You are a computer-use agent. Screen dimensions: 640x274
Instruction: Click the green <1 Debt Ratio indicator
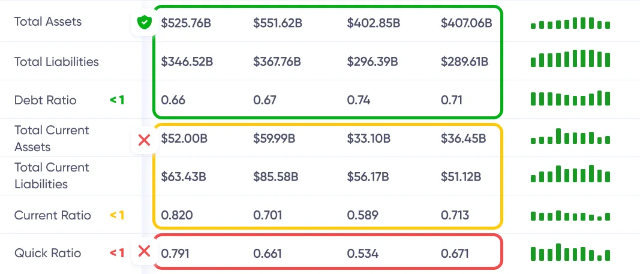click(117, 100)
